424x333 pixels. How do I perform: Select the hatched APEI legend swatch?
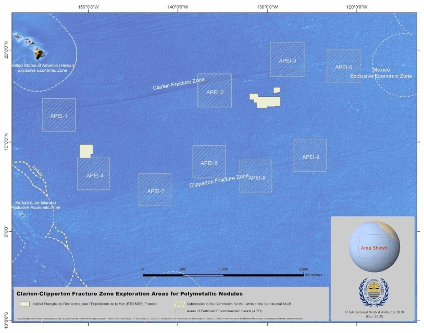[x=179, y=311]
